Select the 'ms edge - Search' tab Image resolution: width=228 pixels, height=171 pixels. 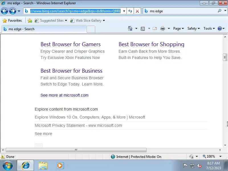click(x=44, y=29)
